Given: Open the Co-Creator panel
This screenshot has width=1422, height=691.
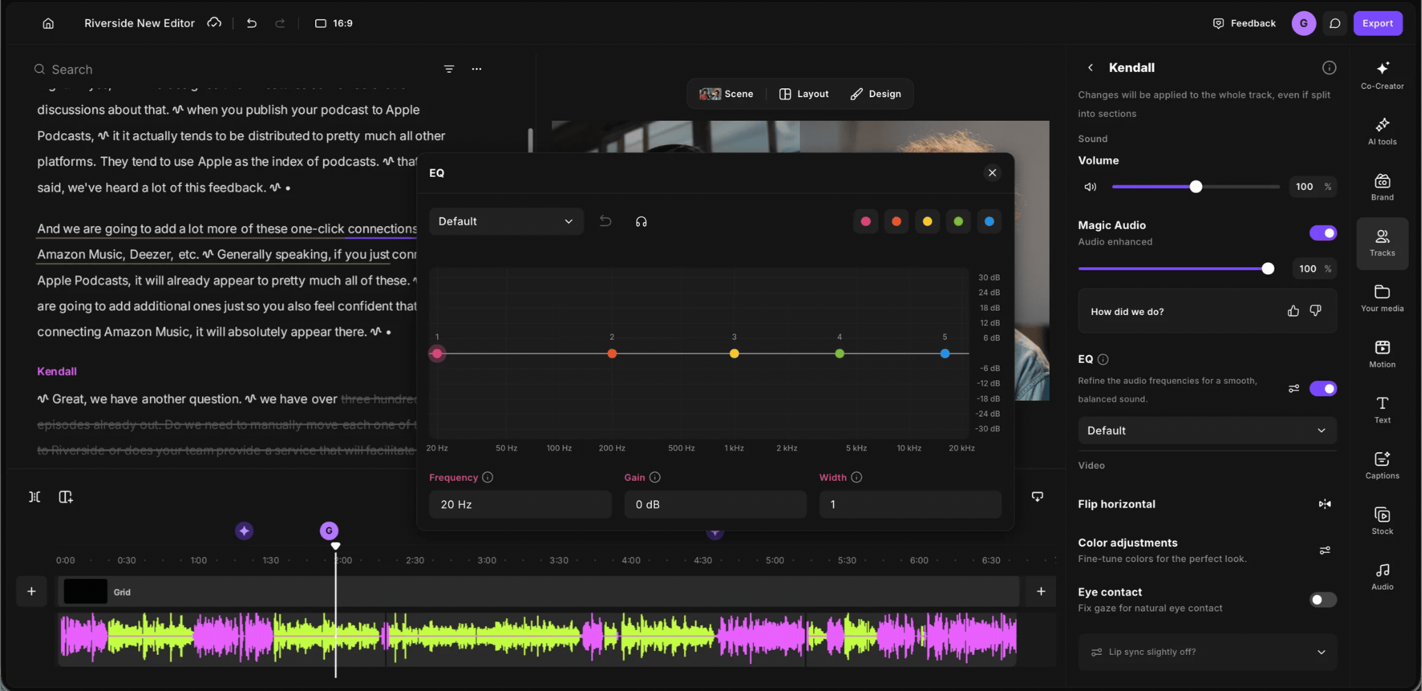Looking at the screenshot, I should pyautogui.click(x=1382, y=75).
